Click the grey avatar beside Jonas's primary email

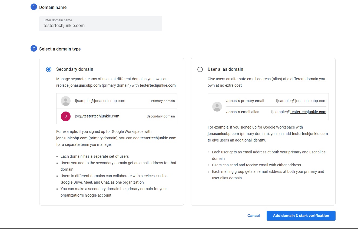tap(217, 107)
